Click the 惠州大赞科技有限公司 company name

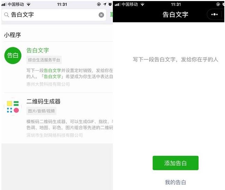click(x=48, y=84)
